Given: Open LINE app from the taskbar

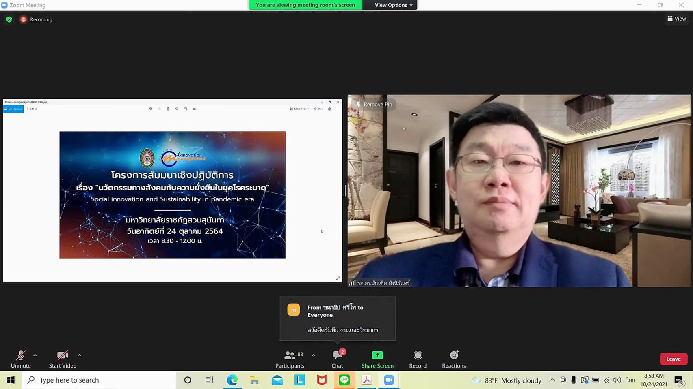Looking at the screenshot, I should point(344,380).
